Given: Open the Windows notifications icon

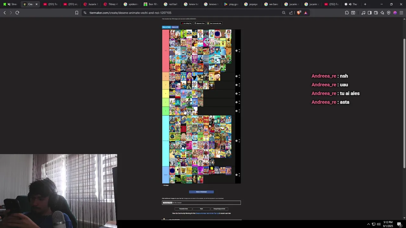Looking at the screenshot, I should pos(399,224).
